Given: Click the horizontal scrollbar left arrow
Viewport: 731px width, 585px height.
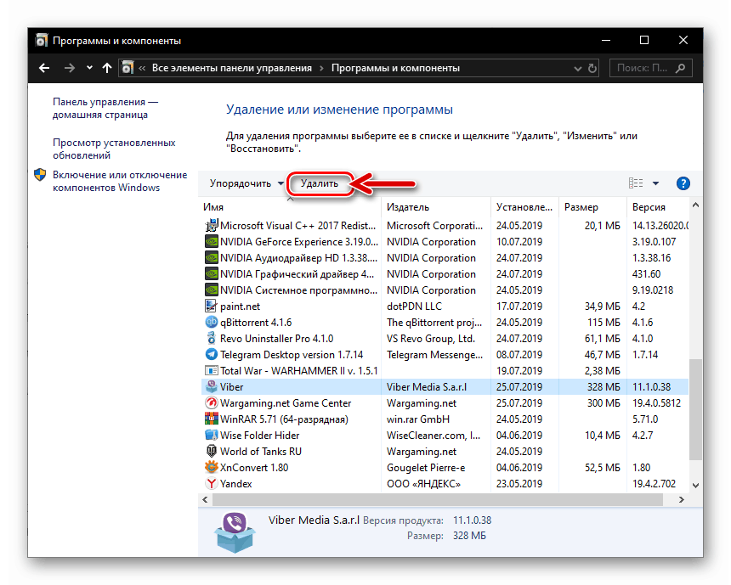Looking at the screenshot, I should coord(205,500).
